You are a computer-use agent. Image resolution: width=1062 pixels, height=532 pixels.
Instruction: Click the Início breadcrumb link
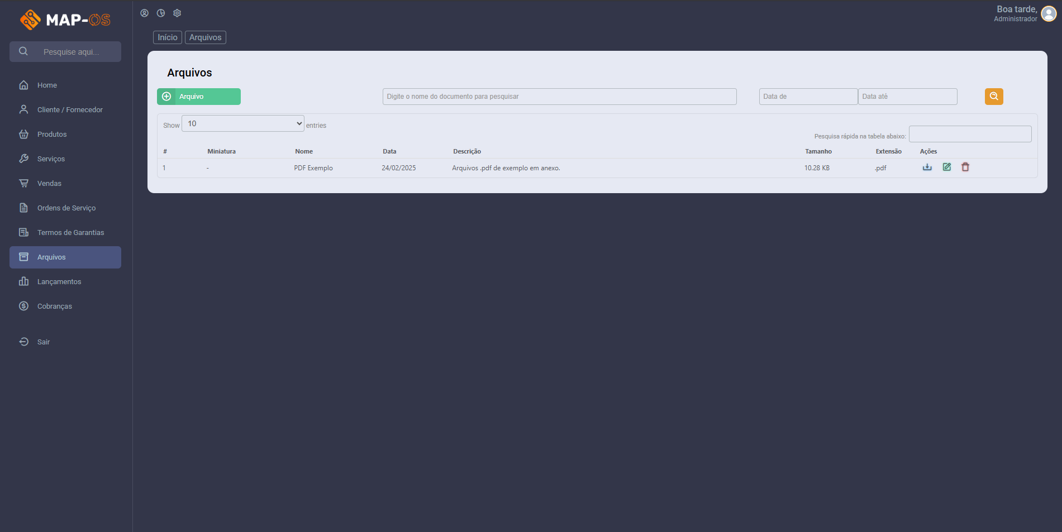(168, 37)
